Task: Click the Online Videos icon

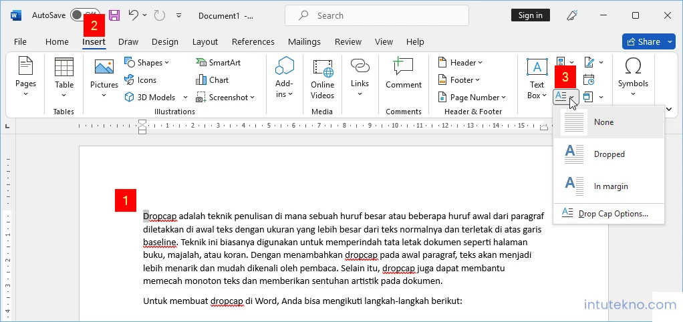Action: 323,69
